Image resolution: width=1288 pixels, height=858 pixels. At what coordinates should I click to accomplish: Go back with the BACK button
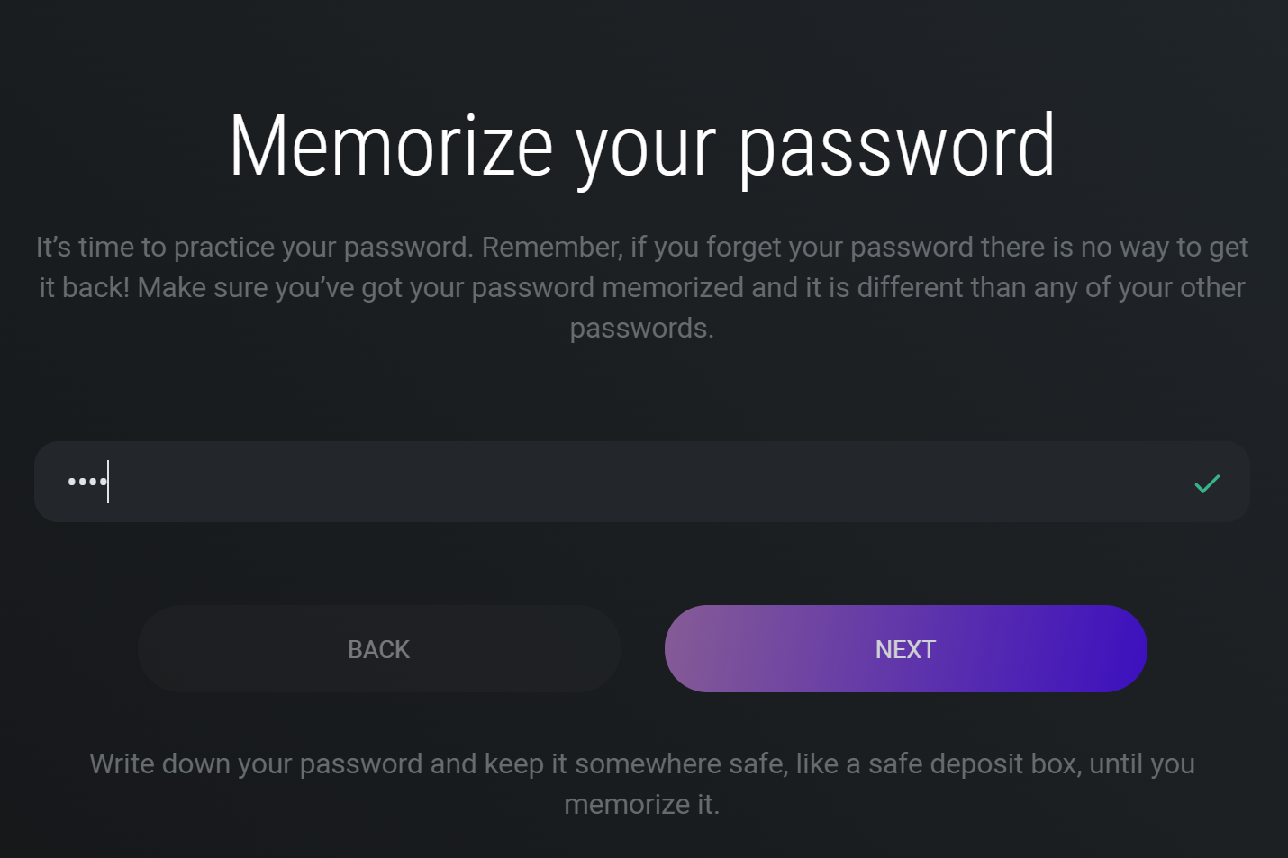tap(379, 649)
